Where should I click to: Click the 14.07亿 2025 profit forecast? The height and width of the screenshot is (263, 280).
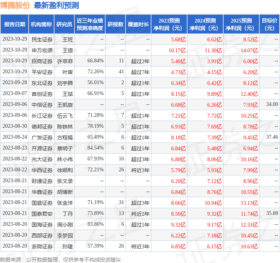249,50
